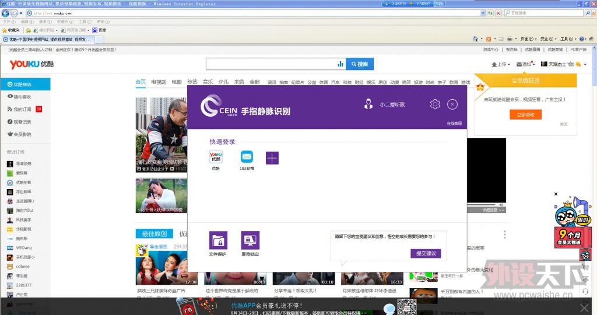Image resolution: width=597 pixels, height=315 pixels.
Task: Click the RSS feeds icon in command bar
Action: pyautogui.click(x=489, y=39)
